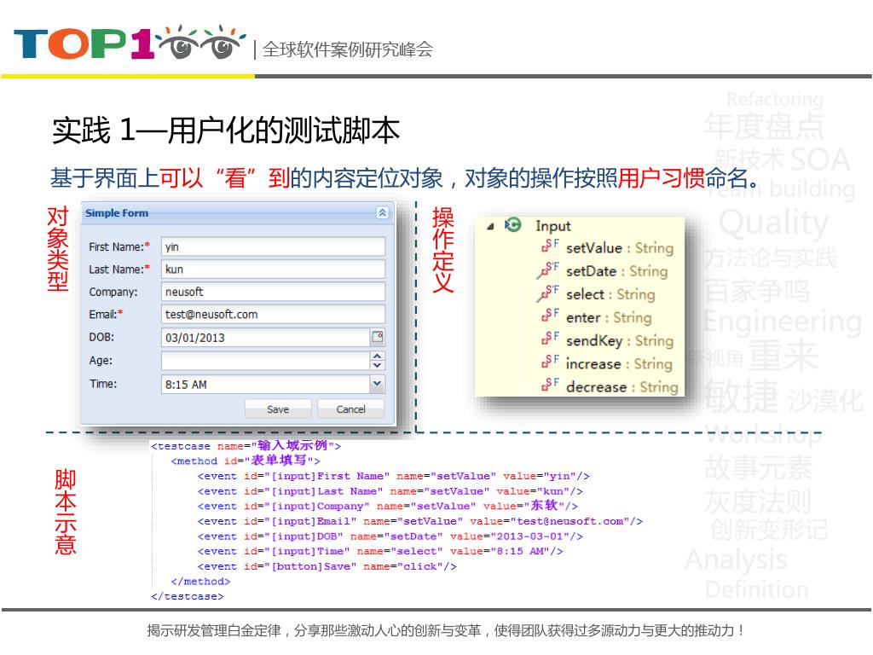The height and width of the screenshot is (655, 873).
Task: Click the DOB date field
Action: click(266, 338)
